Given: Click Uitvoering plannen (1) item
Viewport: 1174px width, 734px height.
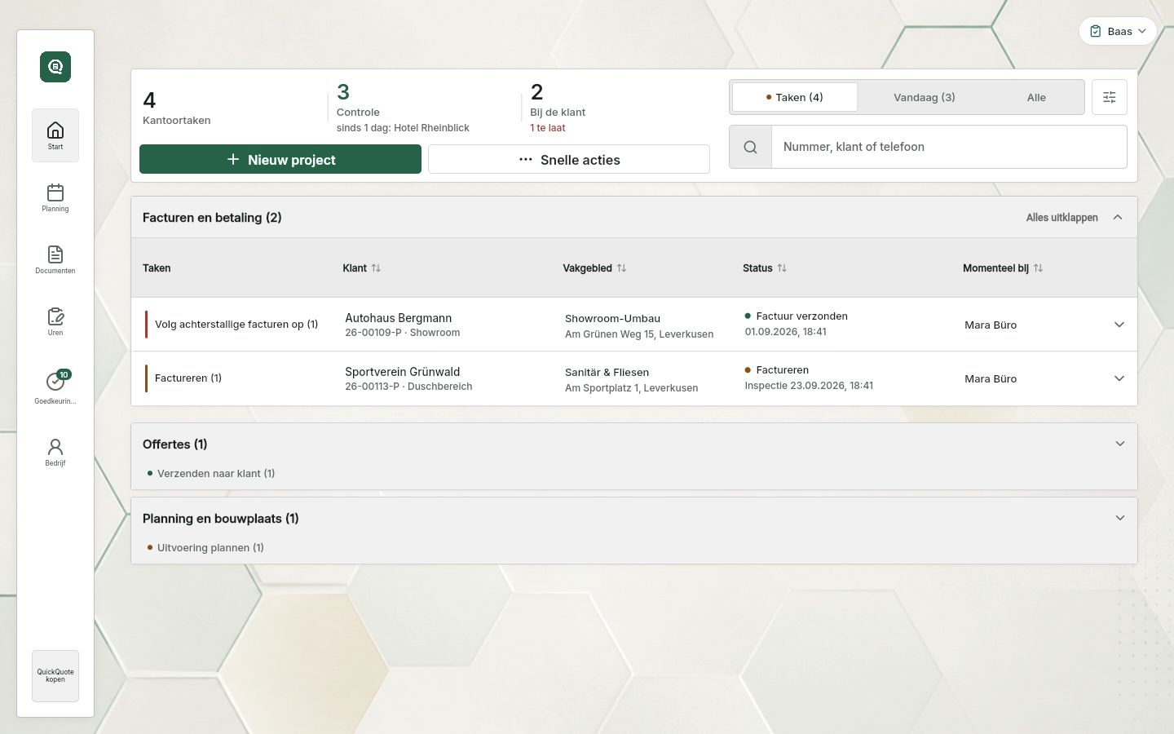Looking at the screenshot, I should tap(210, 548).
